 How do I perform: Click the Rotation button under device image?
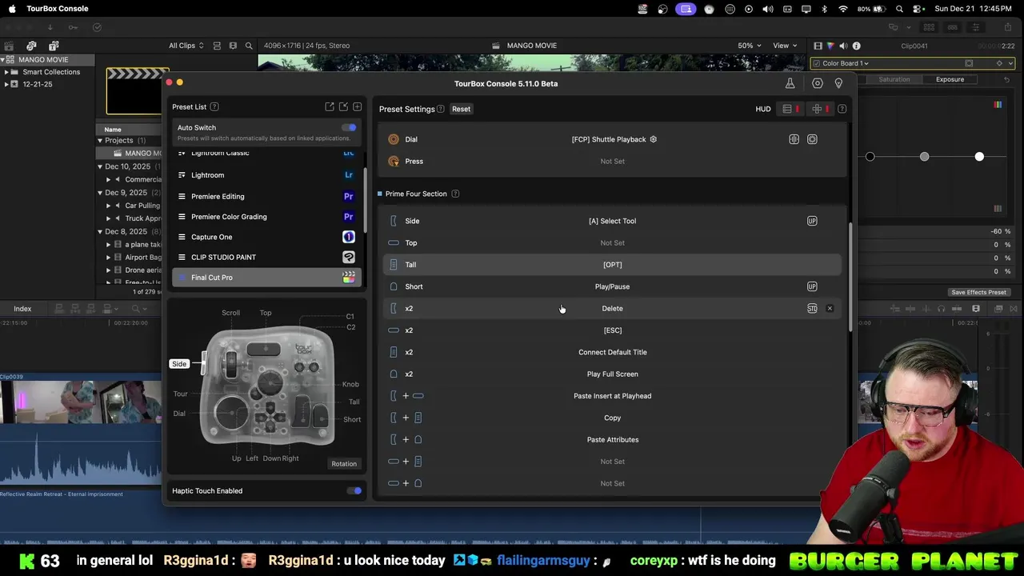344,464
